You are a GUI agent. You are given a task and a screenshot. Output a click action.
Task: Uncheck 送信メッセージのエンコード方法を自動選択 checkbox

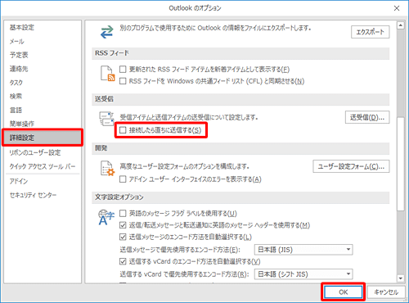click(x=123, y=237)
